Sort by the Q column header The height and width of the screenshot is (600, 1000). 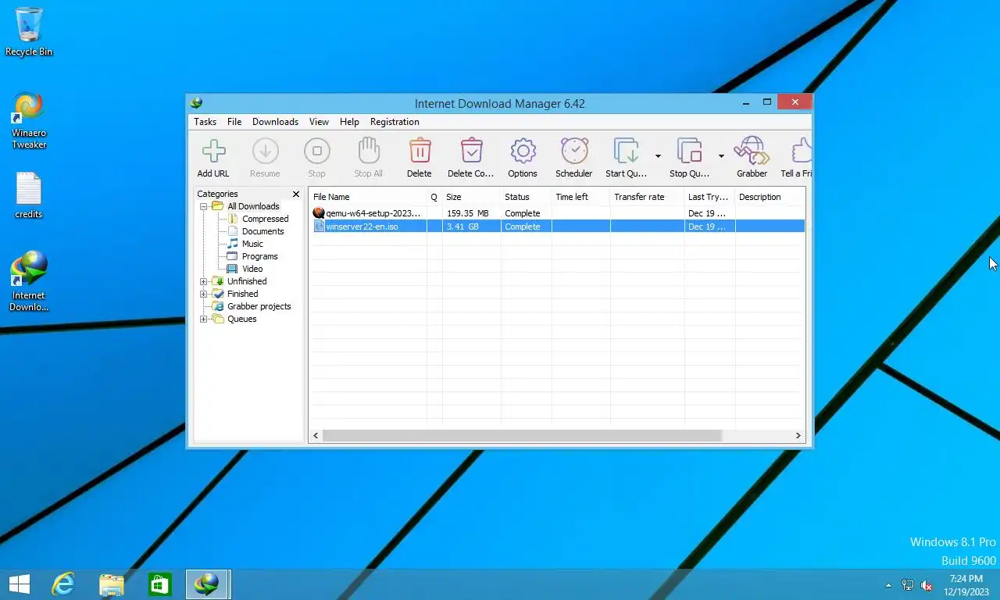[434, 197]
